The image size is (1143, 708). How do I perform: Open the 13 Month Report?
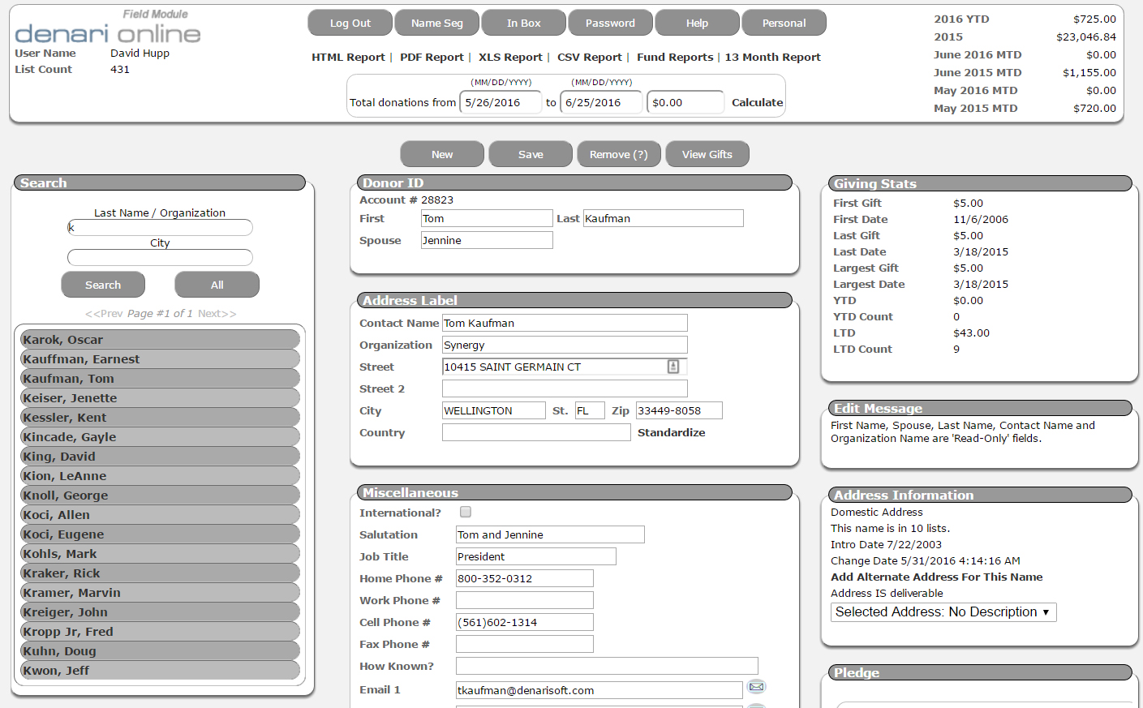773,57
